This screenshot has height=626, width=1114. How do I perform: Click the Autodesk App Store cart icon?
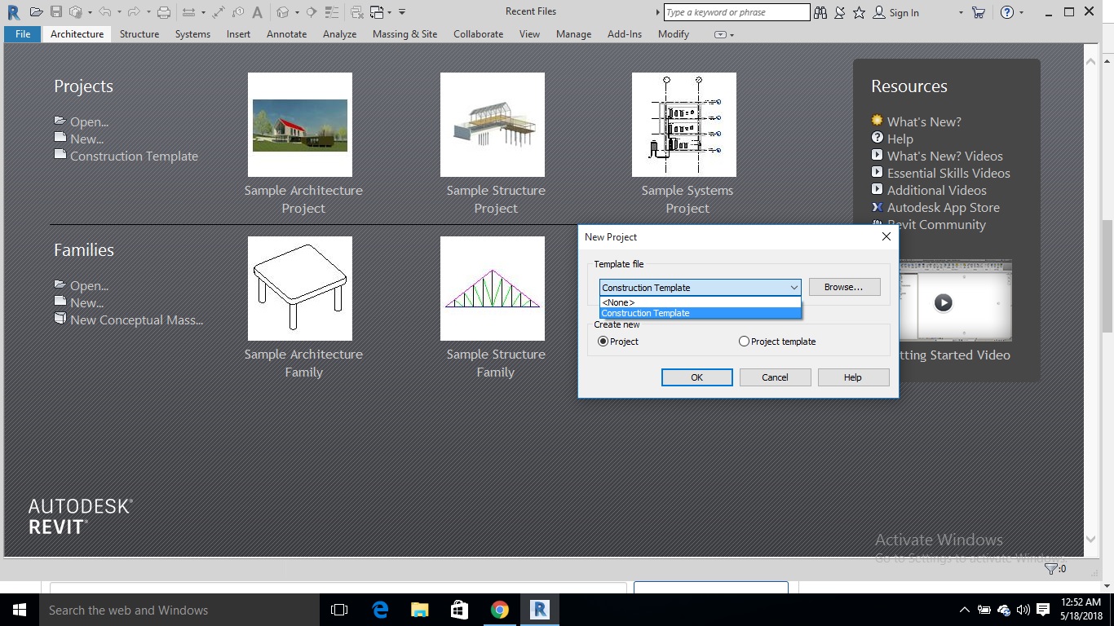pos(979,12)
